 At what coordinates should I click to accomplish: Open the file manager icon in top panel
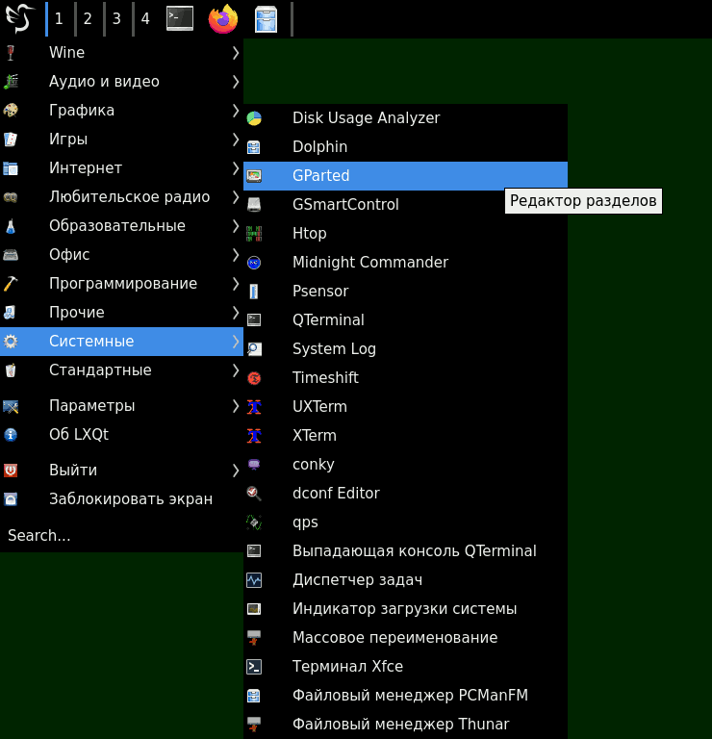[x=266, y=19]
